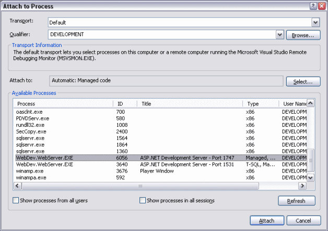Click the T-SQL, Ma... type cell
The image size is (328, 231).
(x=261, y=164)
